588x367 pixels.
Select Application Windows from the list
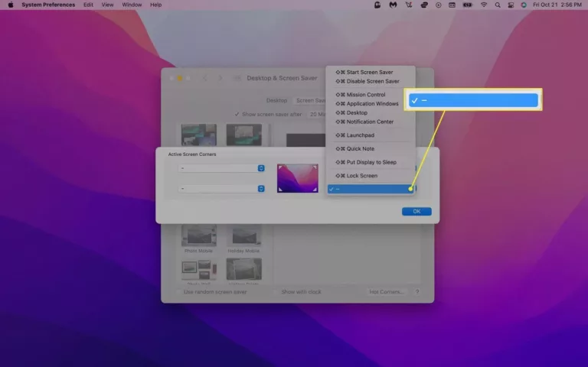[x=371, y=104]
